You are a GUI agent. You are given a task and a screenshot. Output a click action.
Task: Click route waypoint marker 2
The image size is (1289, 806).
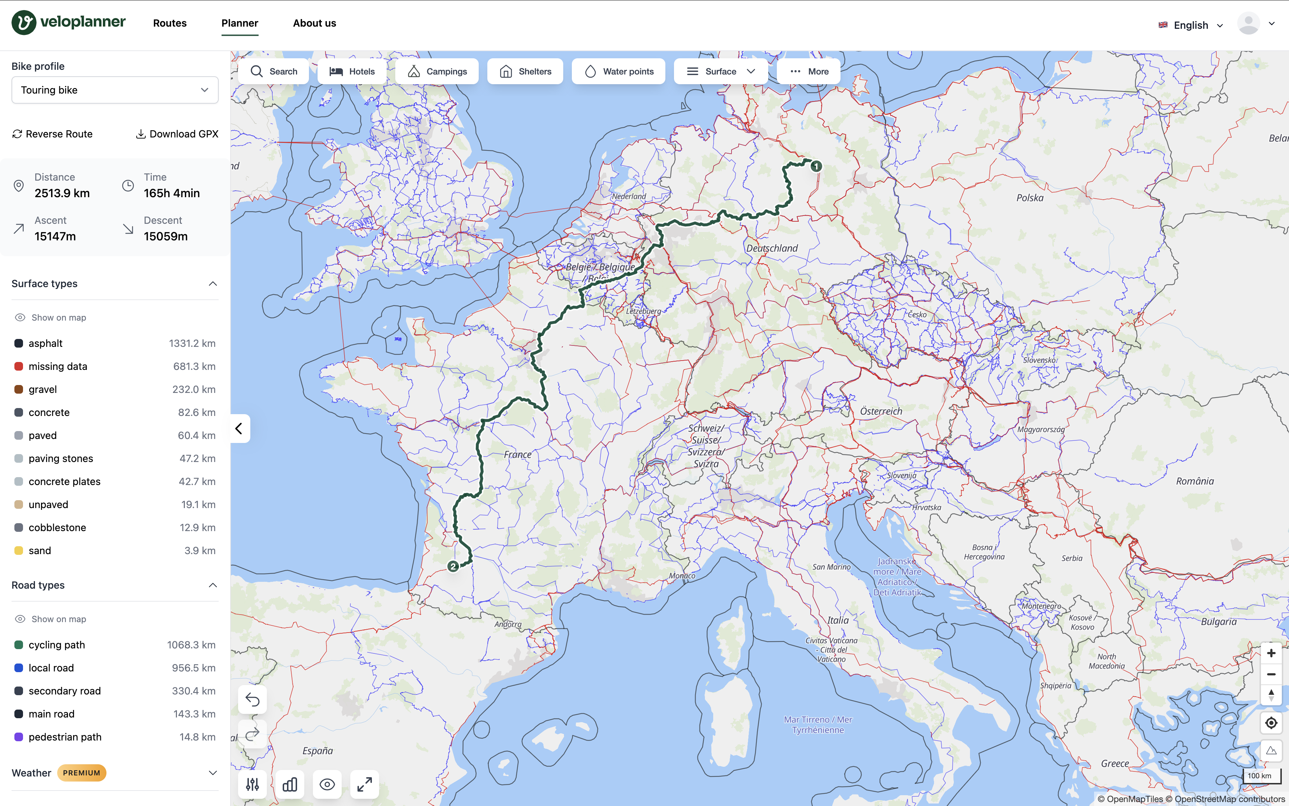pyautogui.click(x=453, y=566)
